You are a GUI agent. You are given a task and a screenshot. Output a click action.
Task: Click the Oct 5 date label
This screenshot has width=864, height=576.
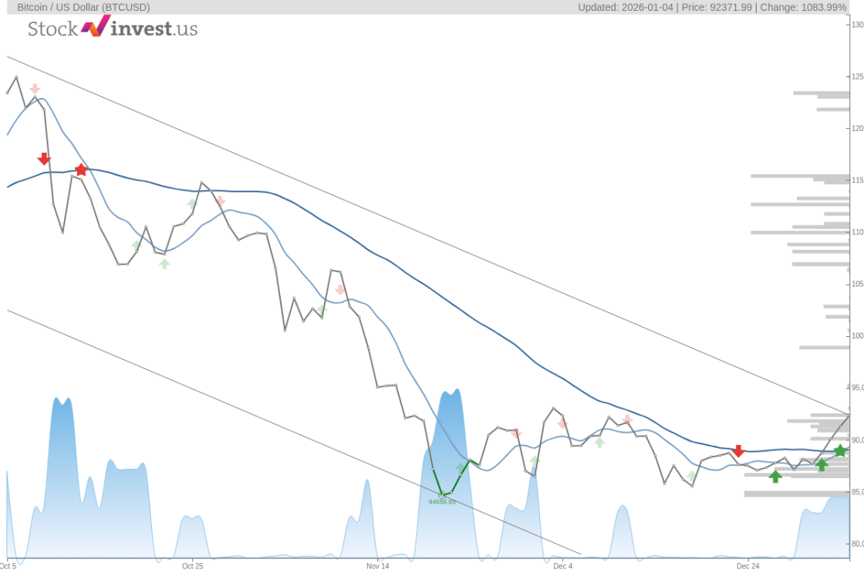(x=8, y=566)
